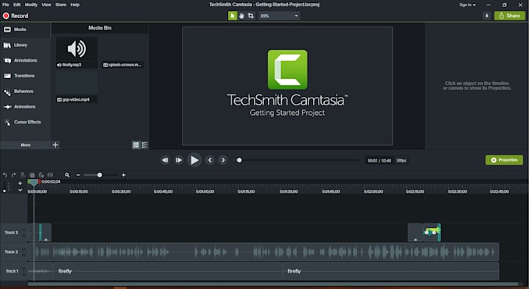This screenshot has width=531, height=289.
Task: Redo the last timeline action
Action: (x=13, y=175)
